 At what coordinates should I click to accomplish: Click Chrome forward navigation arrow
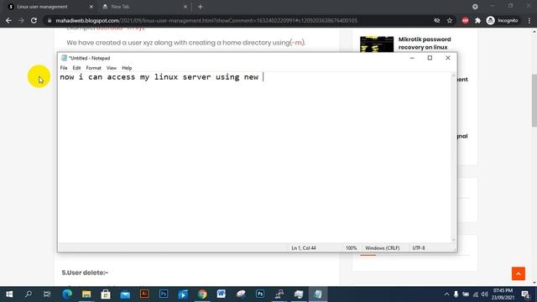21,20
